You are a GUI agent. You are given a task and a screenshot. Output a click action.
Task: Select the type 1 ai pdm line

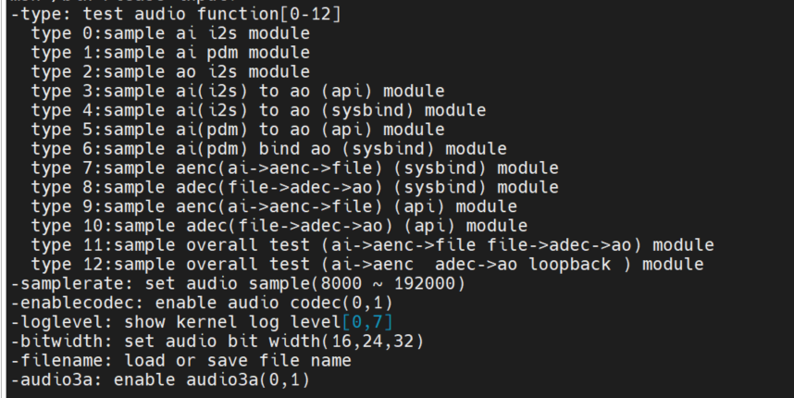point(170,53)
